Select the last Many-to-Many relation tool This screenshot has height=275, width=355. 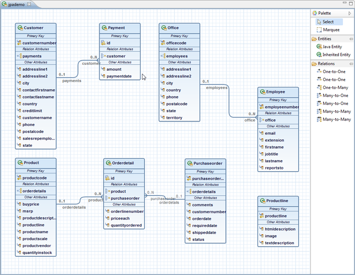point(334,119)
